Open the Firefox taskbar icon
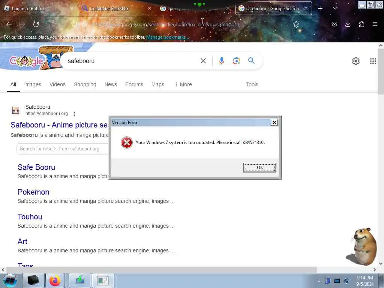Image resolution: width=384 pixels, height=288 pixels. coord(55,280)
